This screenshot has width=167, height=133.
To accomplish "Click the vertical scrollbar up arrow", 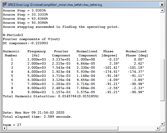I will 162,10.
